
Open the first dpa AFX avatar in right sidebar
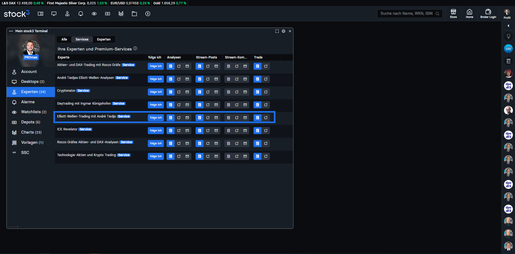508,86
